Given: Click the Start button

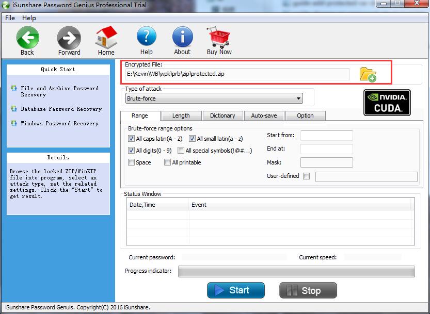Looking at the screenshot, I should click(x=236, y=290).
